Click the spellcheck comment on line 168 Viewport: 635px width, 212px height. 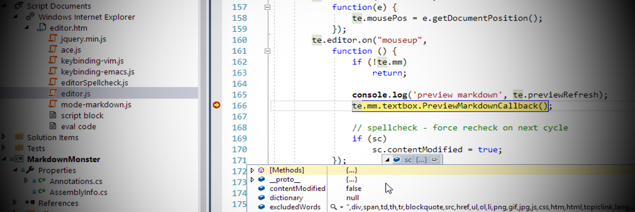pyautogui.click(x=460, y=127)
